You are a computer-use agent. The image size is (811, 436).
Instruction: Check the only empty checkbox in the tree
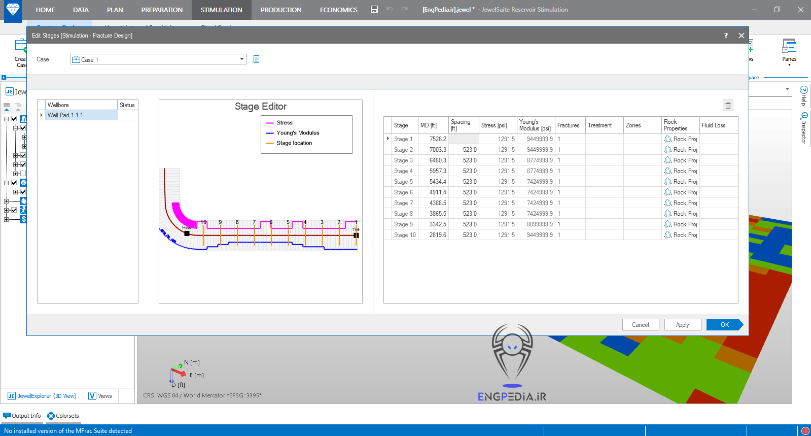click(x=23, y=174)
